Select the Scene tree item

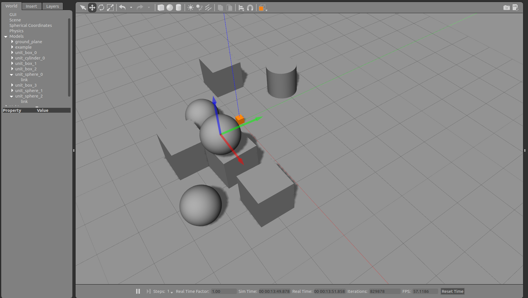click(x=15, y=20)
